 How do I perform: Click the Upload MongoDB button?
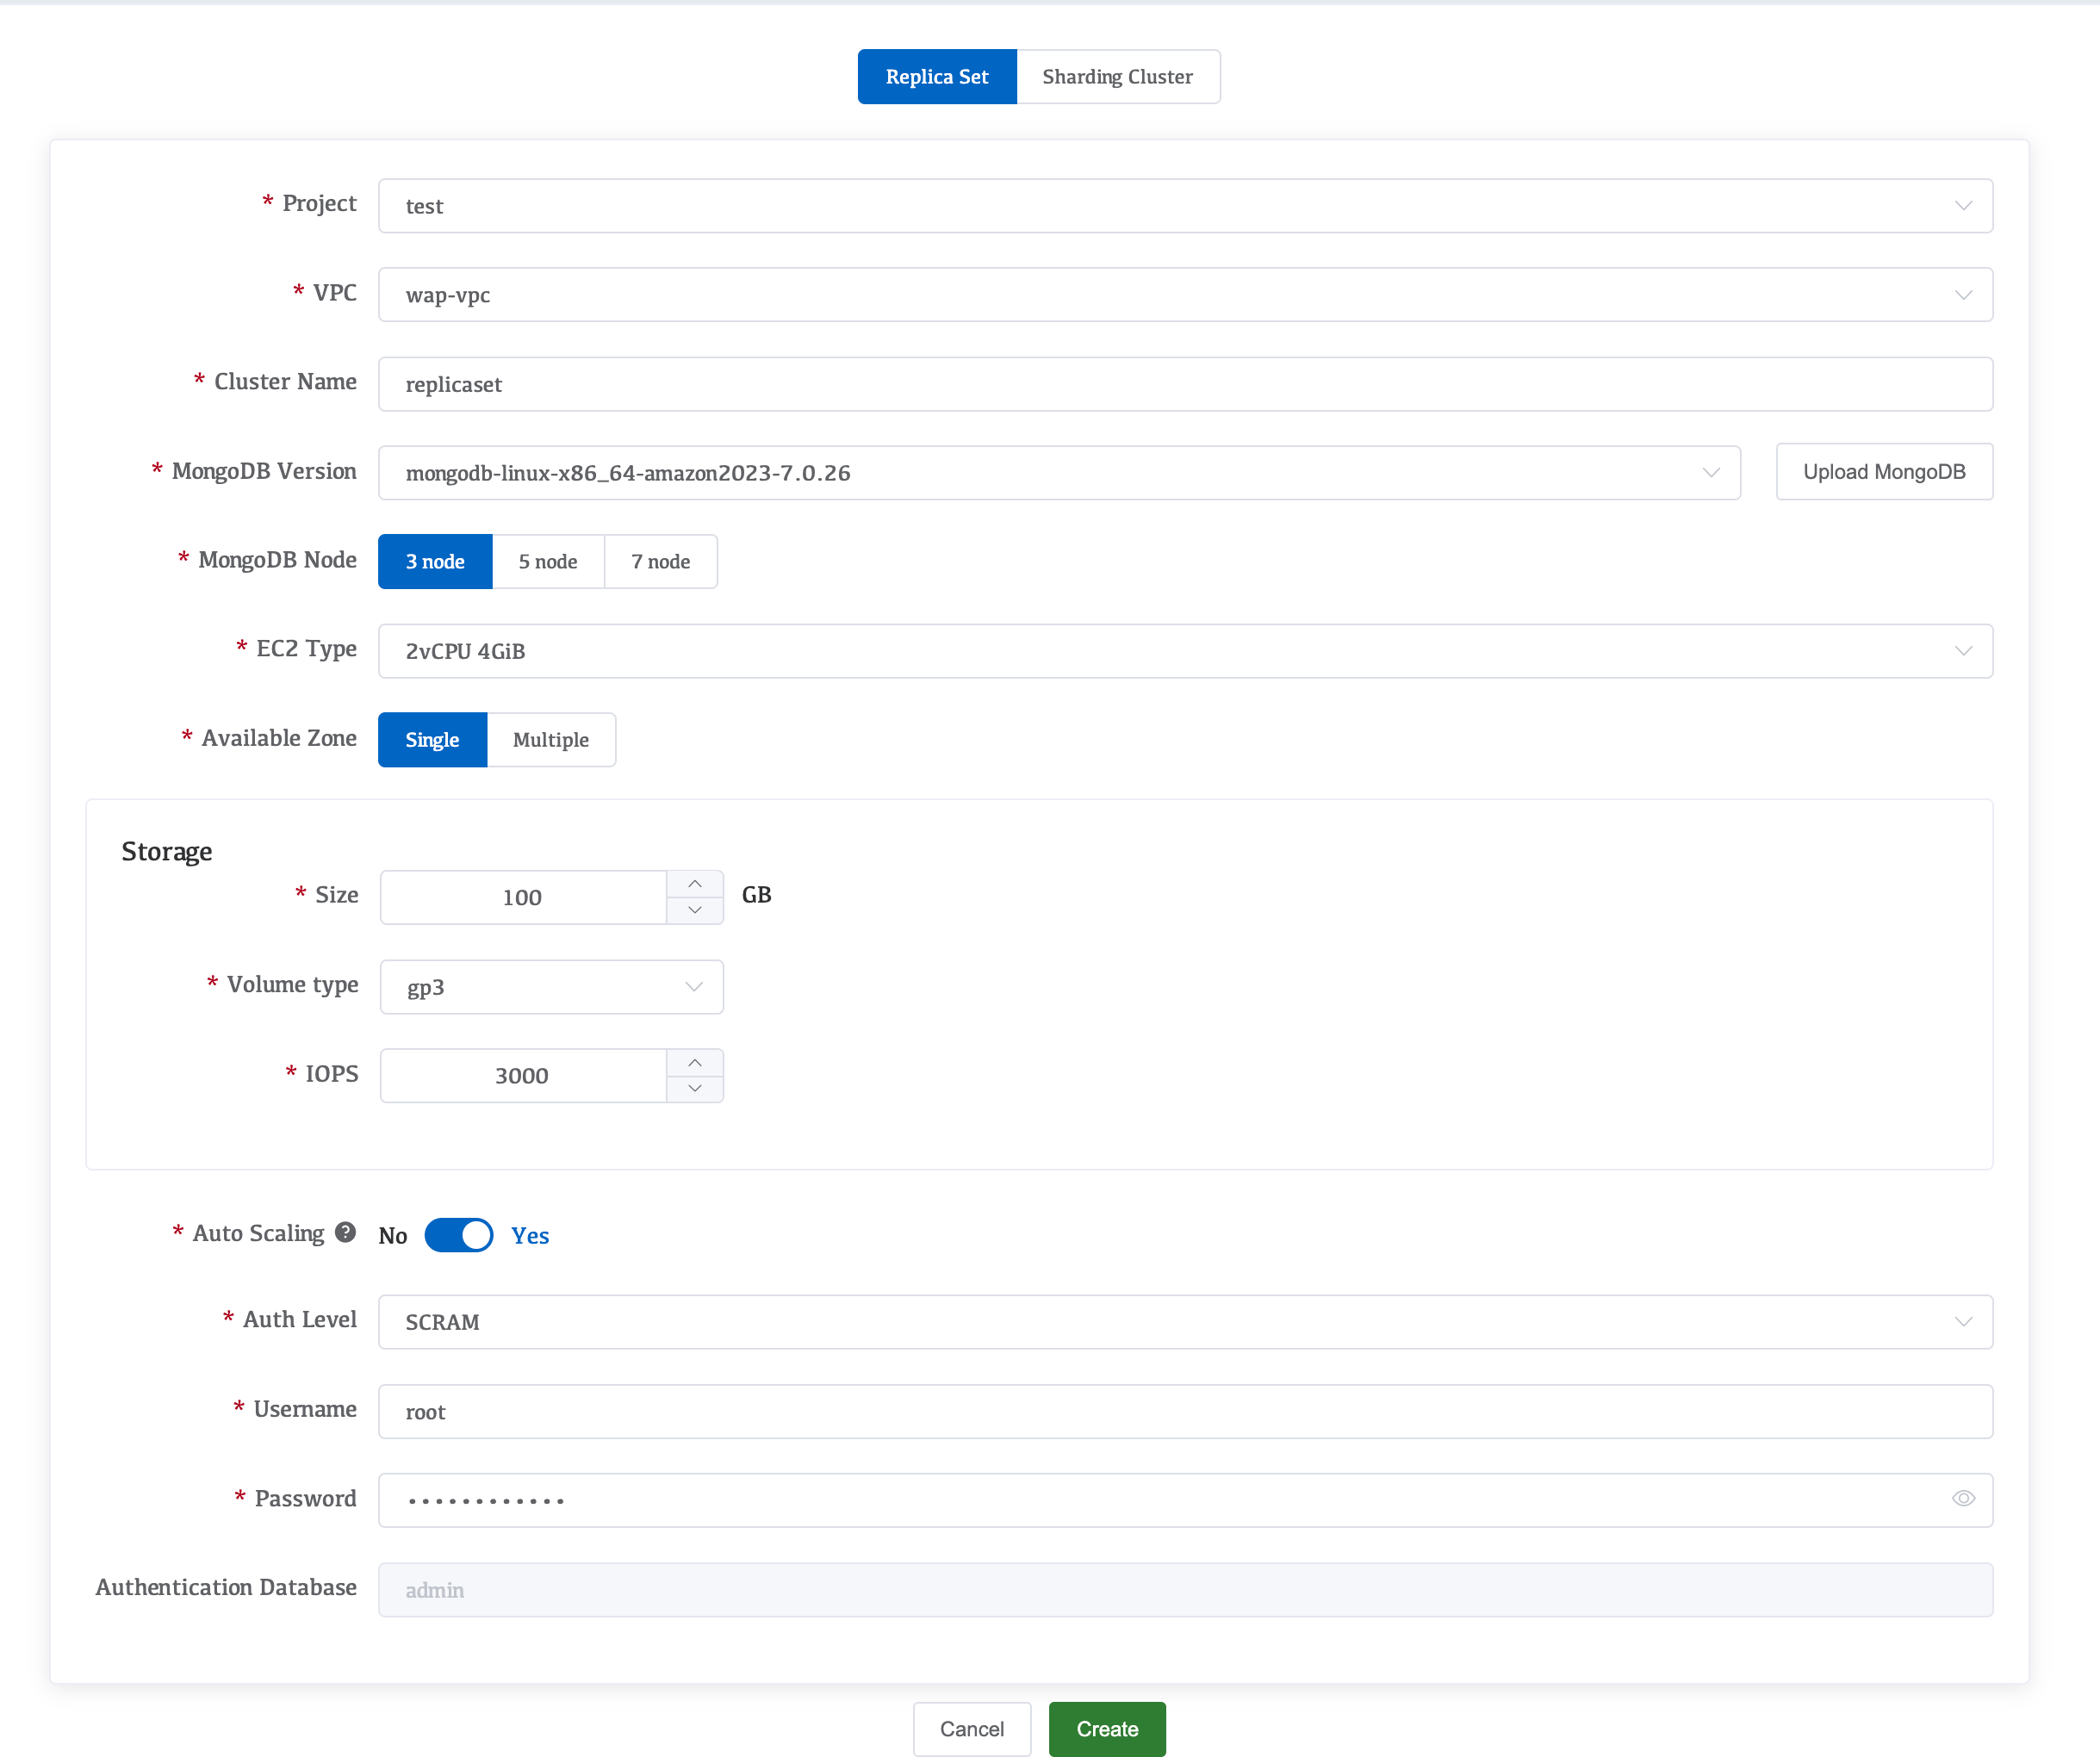tap(1884, 472)
